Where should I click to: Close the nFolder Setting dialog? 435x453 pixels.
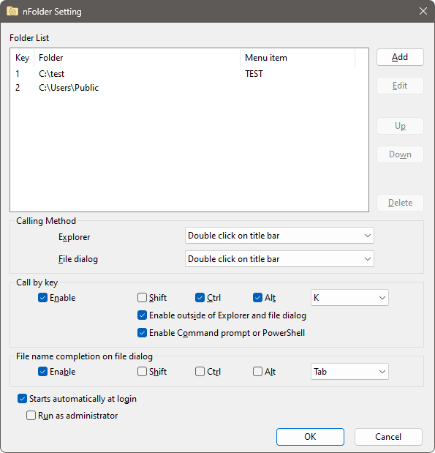[x=423, y=11]
